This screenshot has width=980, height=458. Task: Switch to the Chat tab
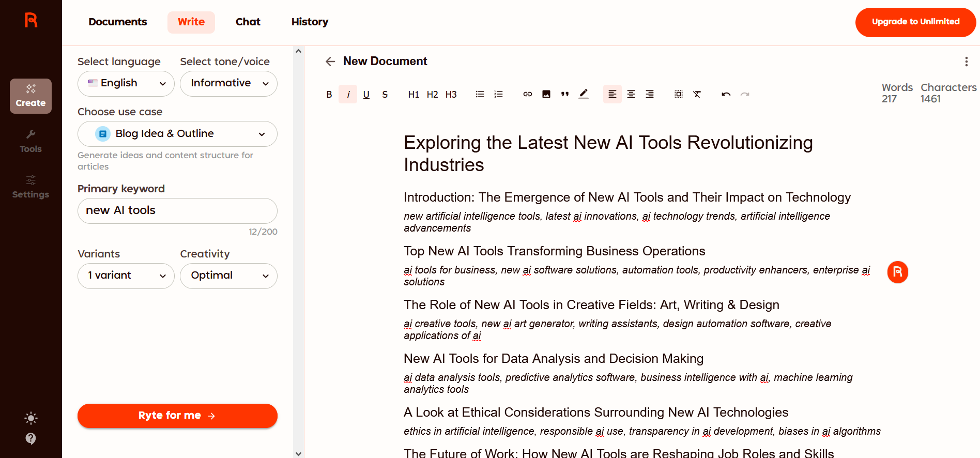point(248,22)
